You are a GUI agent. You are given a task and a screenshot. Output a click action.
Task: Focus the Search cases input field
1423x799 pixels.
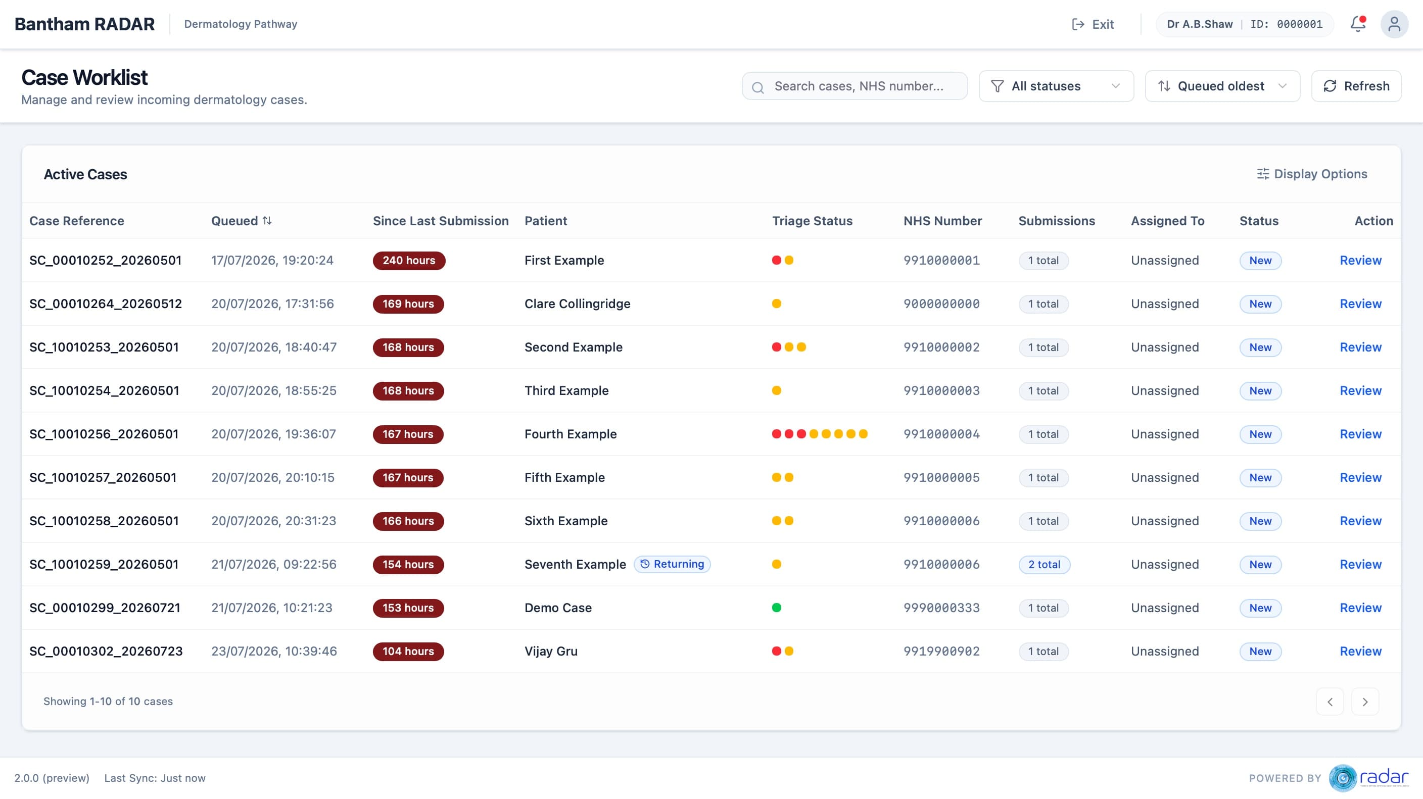tap(855, 86)
